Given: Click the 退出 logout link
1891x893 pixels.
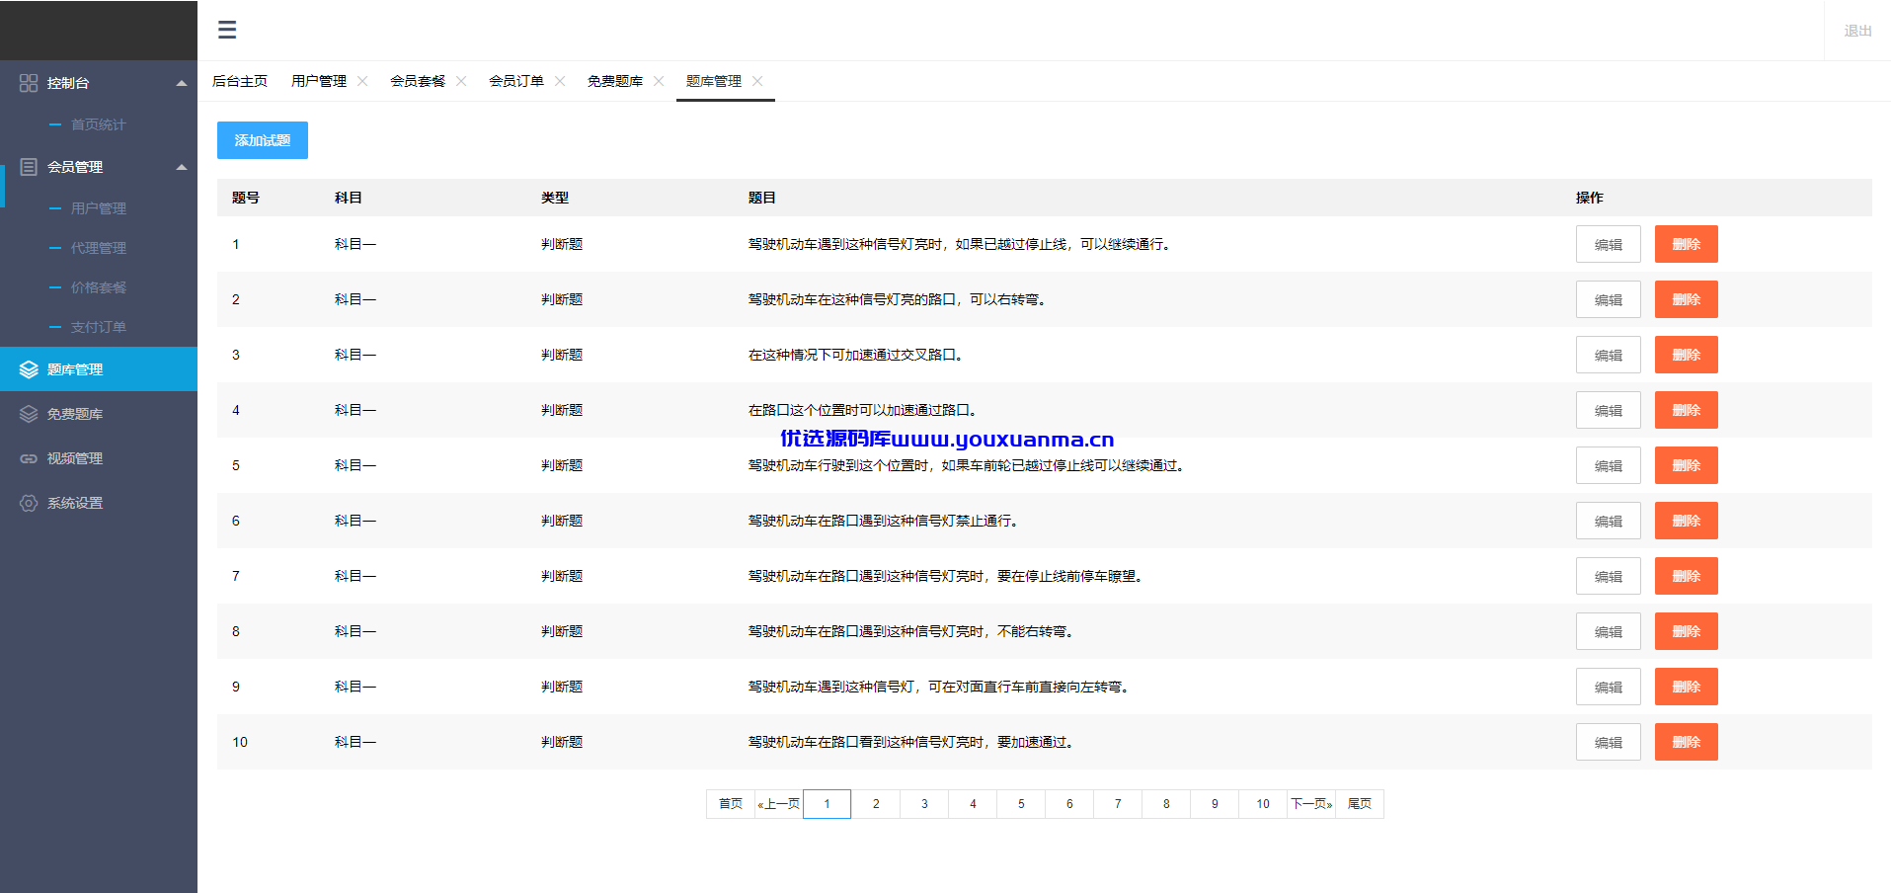Looking at the screenshot, I should (1857, 31).
